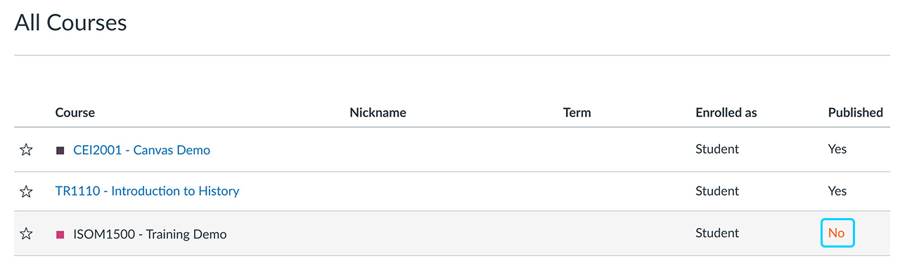Image resolution: width=900 pixels, height=270 pixels.
Task: Favorite the CEI2001 - Canvas Demo course star
Action: (x=26, y=150)
